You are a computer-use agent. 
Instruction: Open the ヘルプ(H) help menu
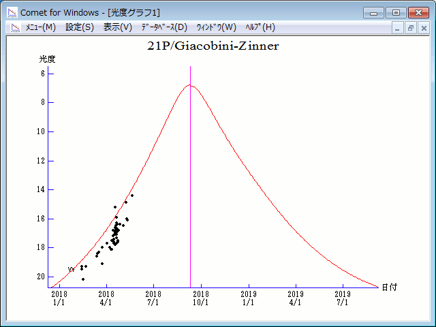coord(260,27)
